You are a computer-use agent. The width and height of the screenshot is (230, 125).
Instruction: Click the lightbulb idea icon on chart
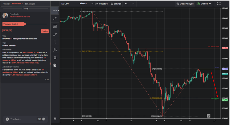pos(208,116)
